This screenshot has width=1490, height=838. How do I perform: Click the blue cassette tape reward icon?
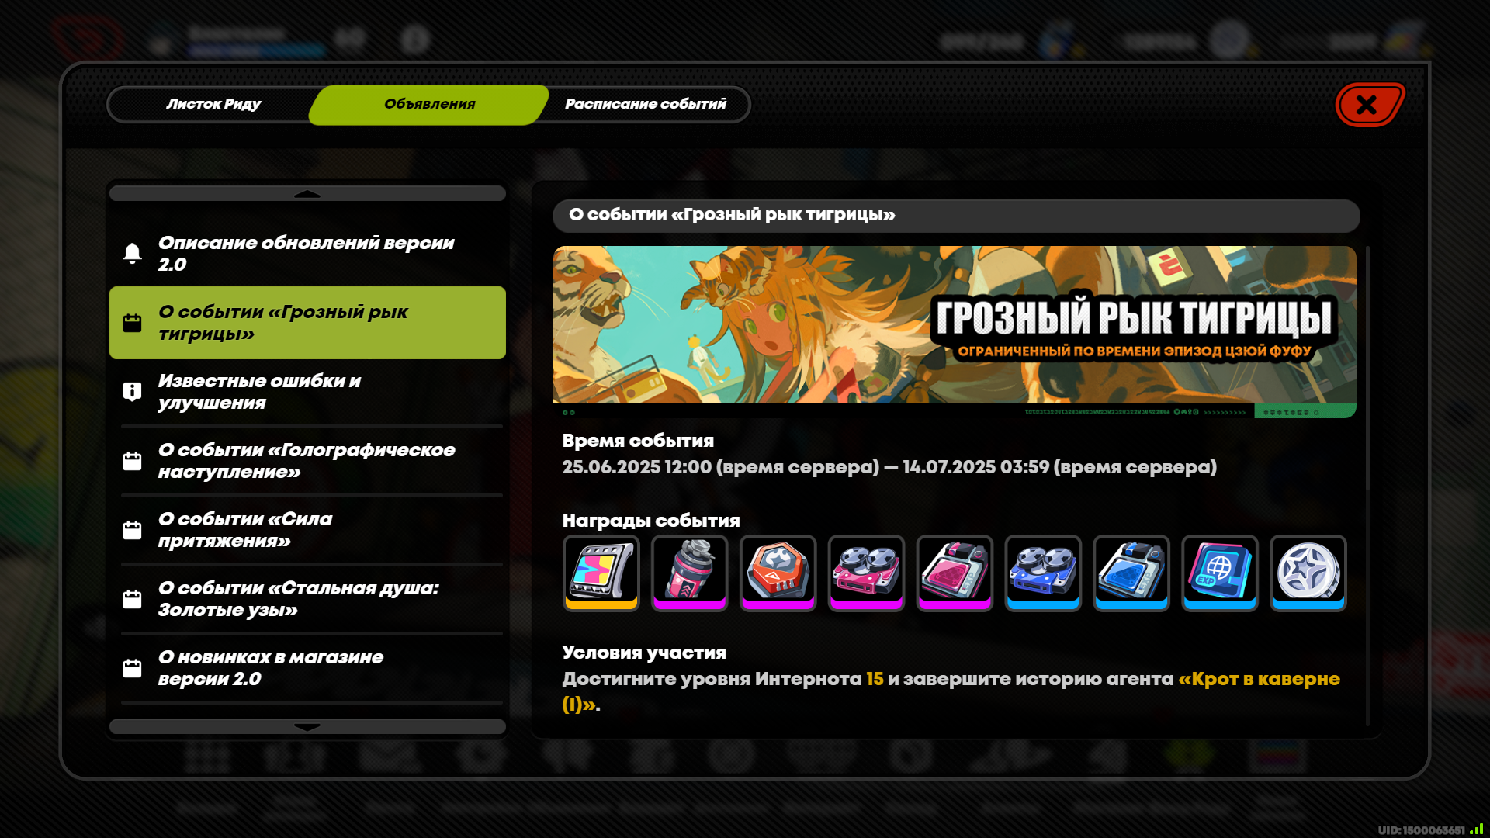coord(1044,573)
